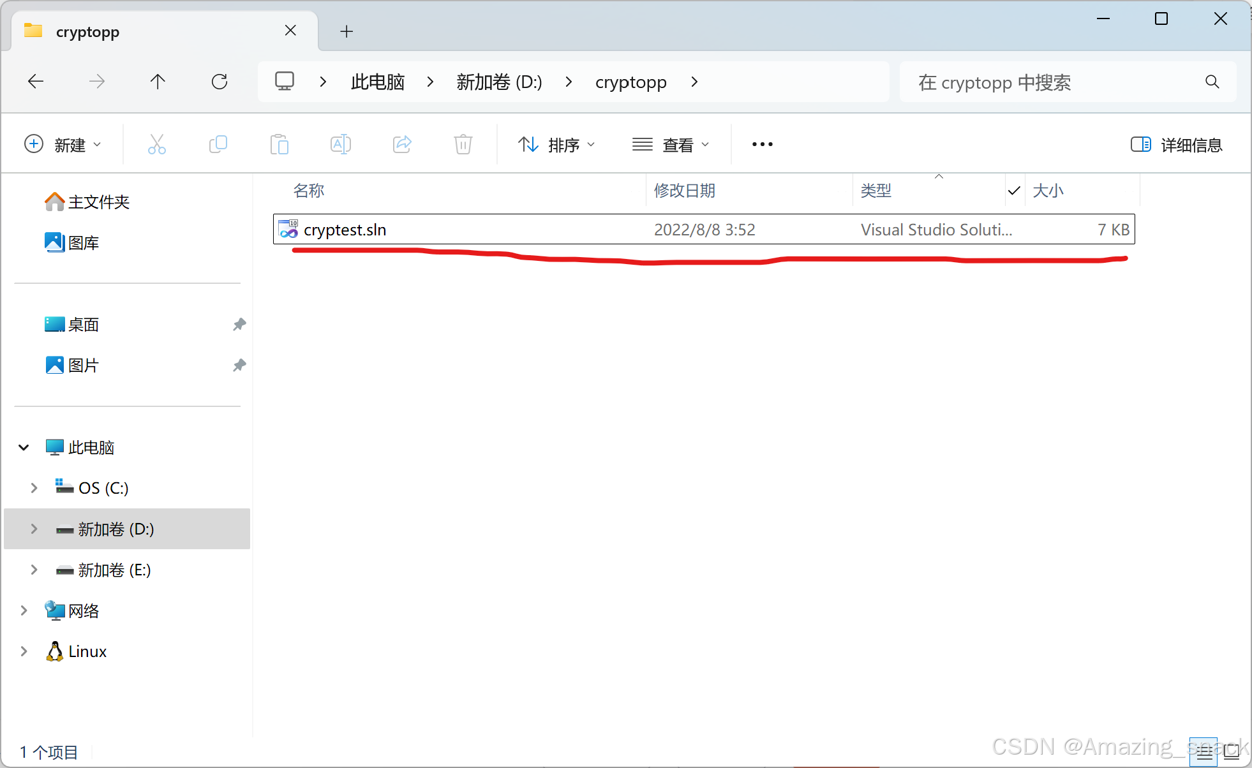
Task: Click the Share icon in the toolbar
Action: (x=402, y=144)
